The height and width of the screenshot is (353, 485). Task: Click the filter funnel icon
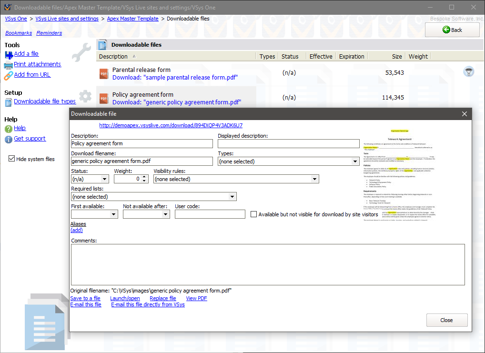[x=468, y=72]
